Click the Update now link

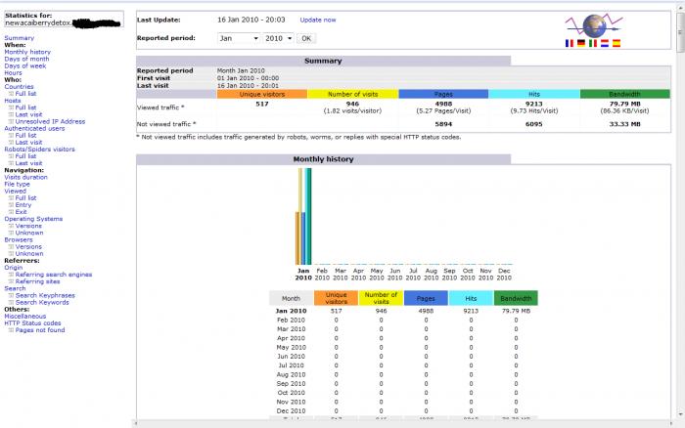pos(317,20)
